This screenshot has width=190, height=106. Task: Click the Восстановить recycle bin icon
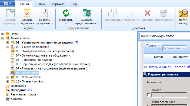(x=164, y=13)
